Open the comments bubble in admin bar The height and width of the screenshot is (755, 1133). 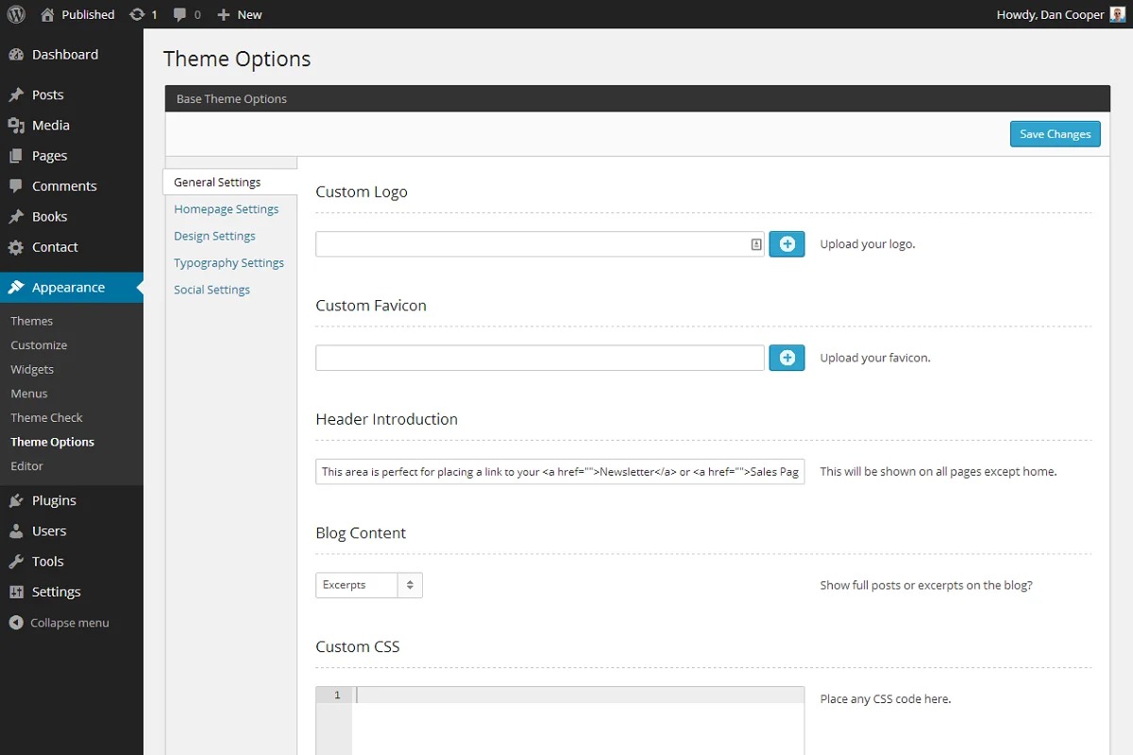coord(180,15)
